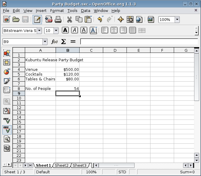201x176 pixels.
Task: Expand the object bar's more-buttons arrow
Action: pos(196,33)
